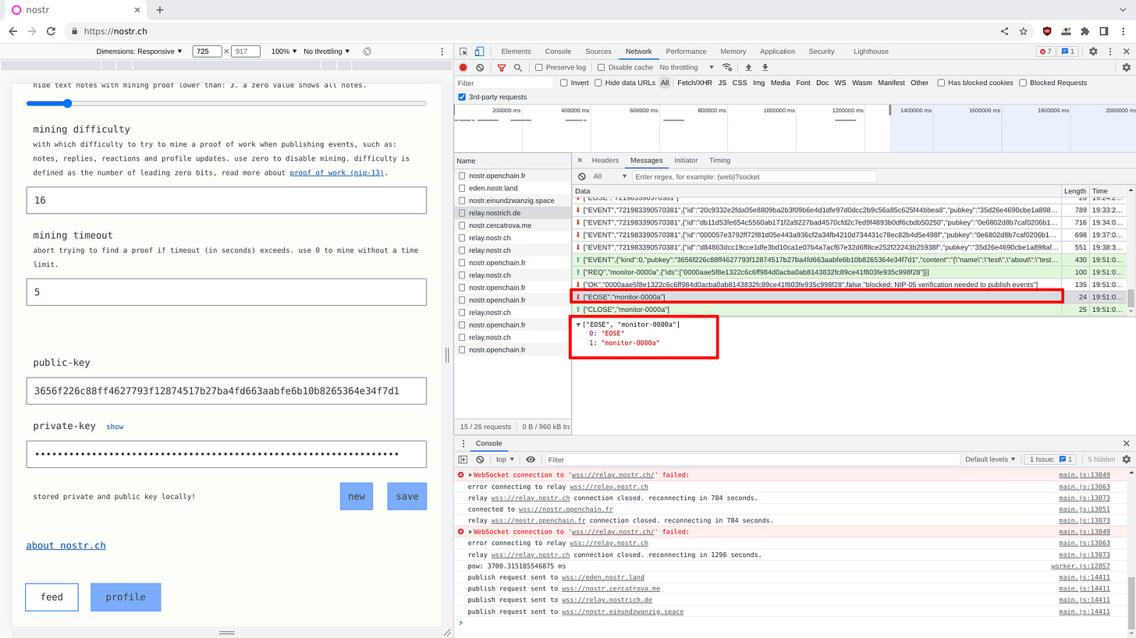Open the browser share icon
This screenshot has width=1136, height=638.
coord(1004,31)
